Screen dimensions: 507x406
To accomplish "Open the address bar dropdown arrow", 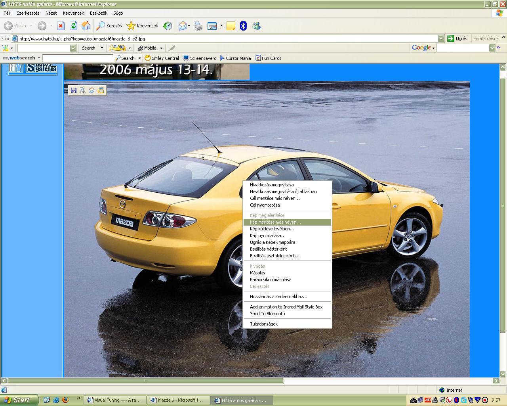I will click(x=441, y=38).
